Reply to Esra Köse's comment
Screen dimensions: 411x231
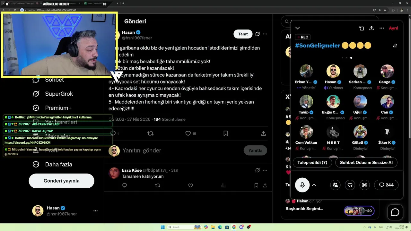[x=125, y=185]
